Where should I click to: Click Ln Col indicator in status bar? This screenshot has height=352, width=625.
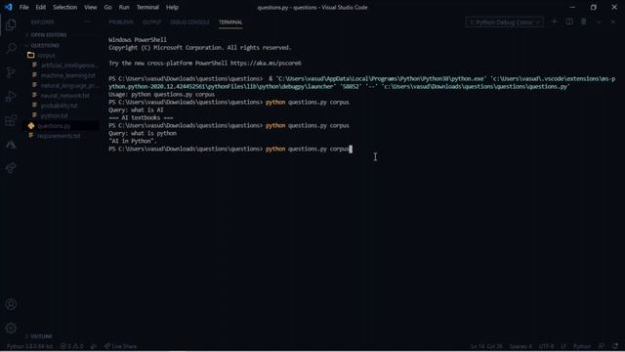[486, 346]
